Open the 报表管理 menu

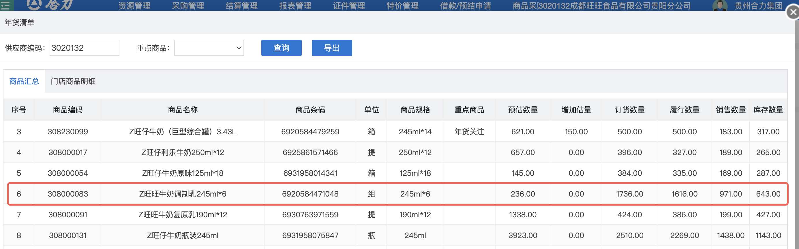click(x=295, y=5)
